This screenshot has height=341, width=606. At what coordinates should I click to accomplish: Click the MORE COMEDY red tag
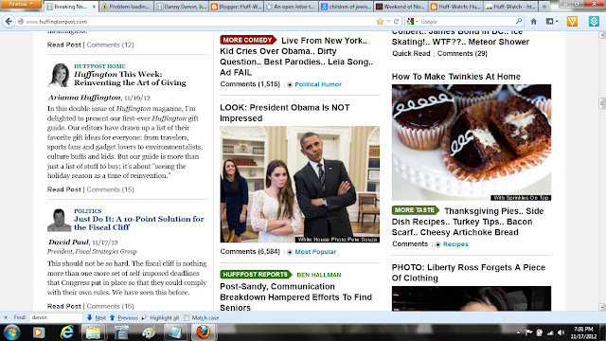pos(248,40)
